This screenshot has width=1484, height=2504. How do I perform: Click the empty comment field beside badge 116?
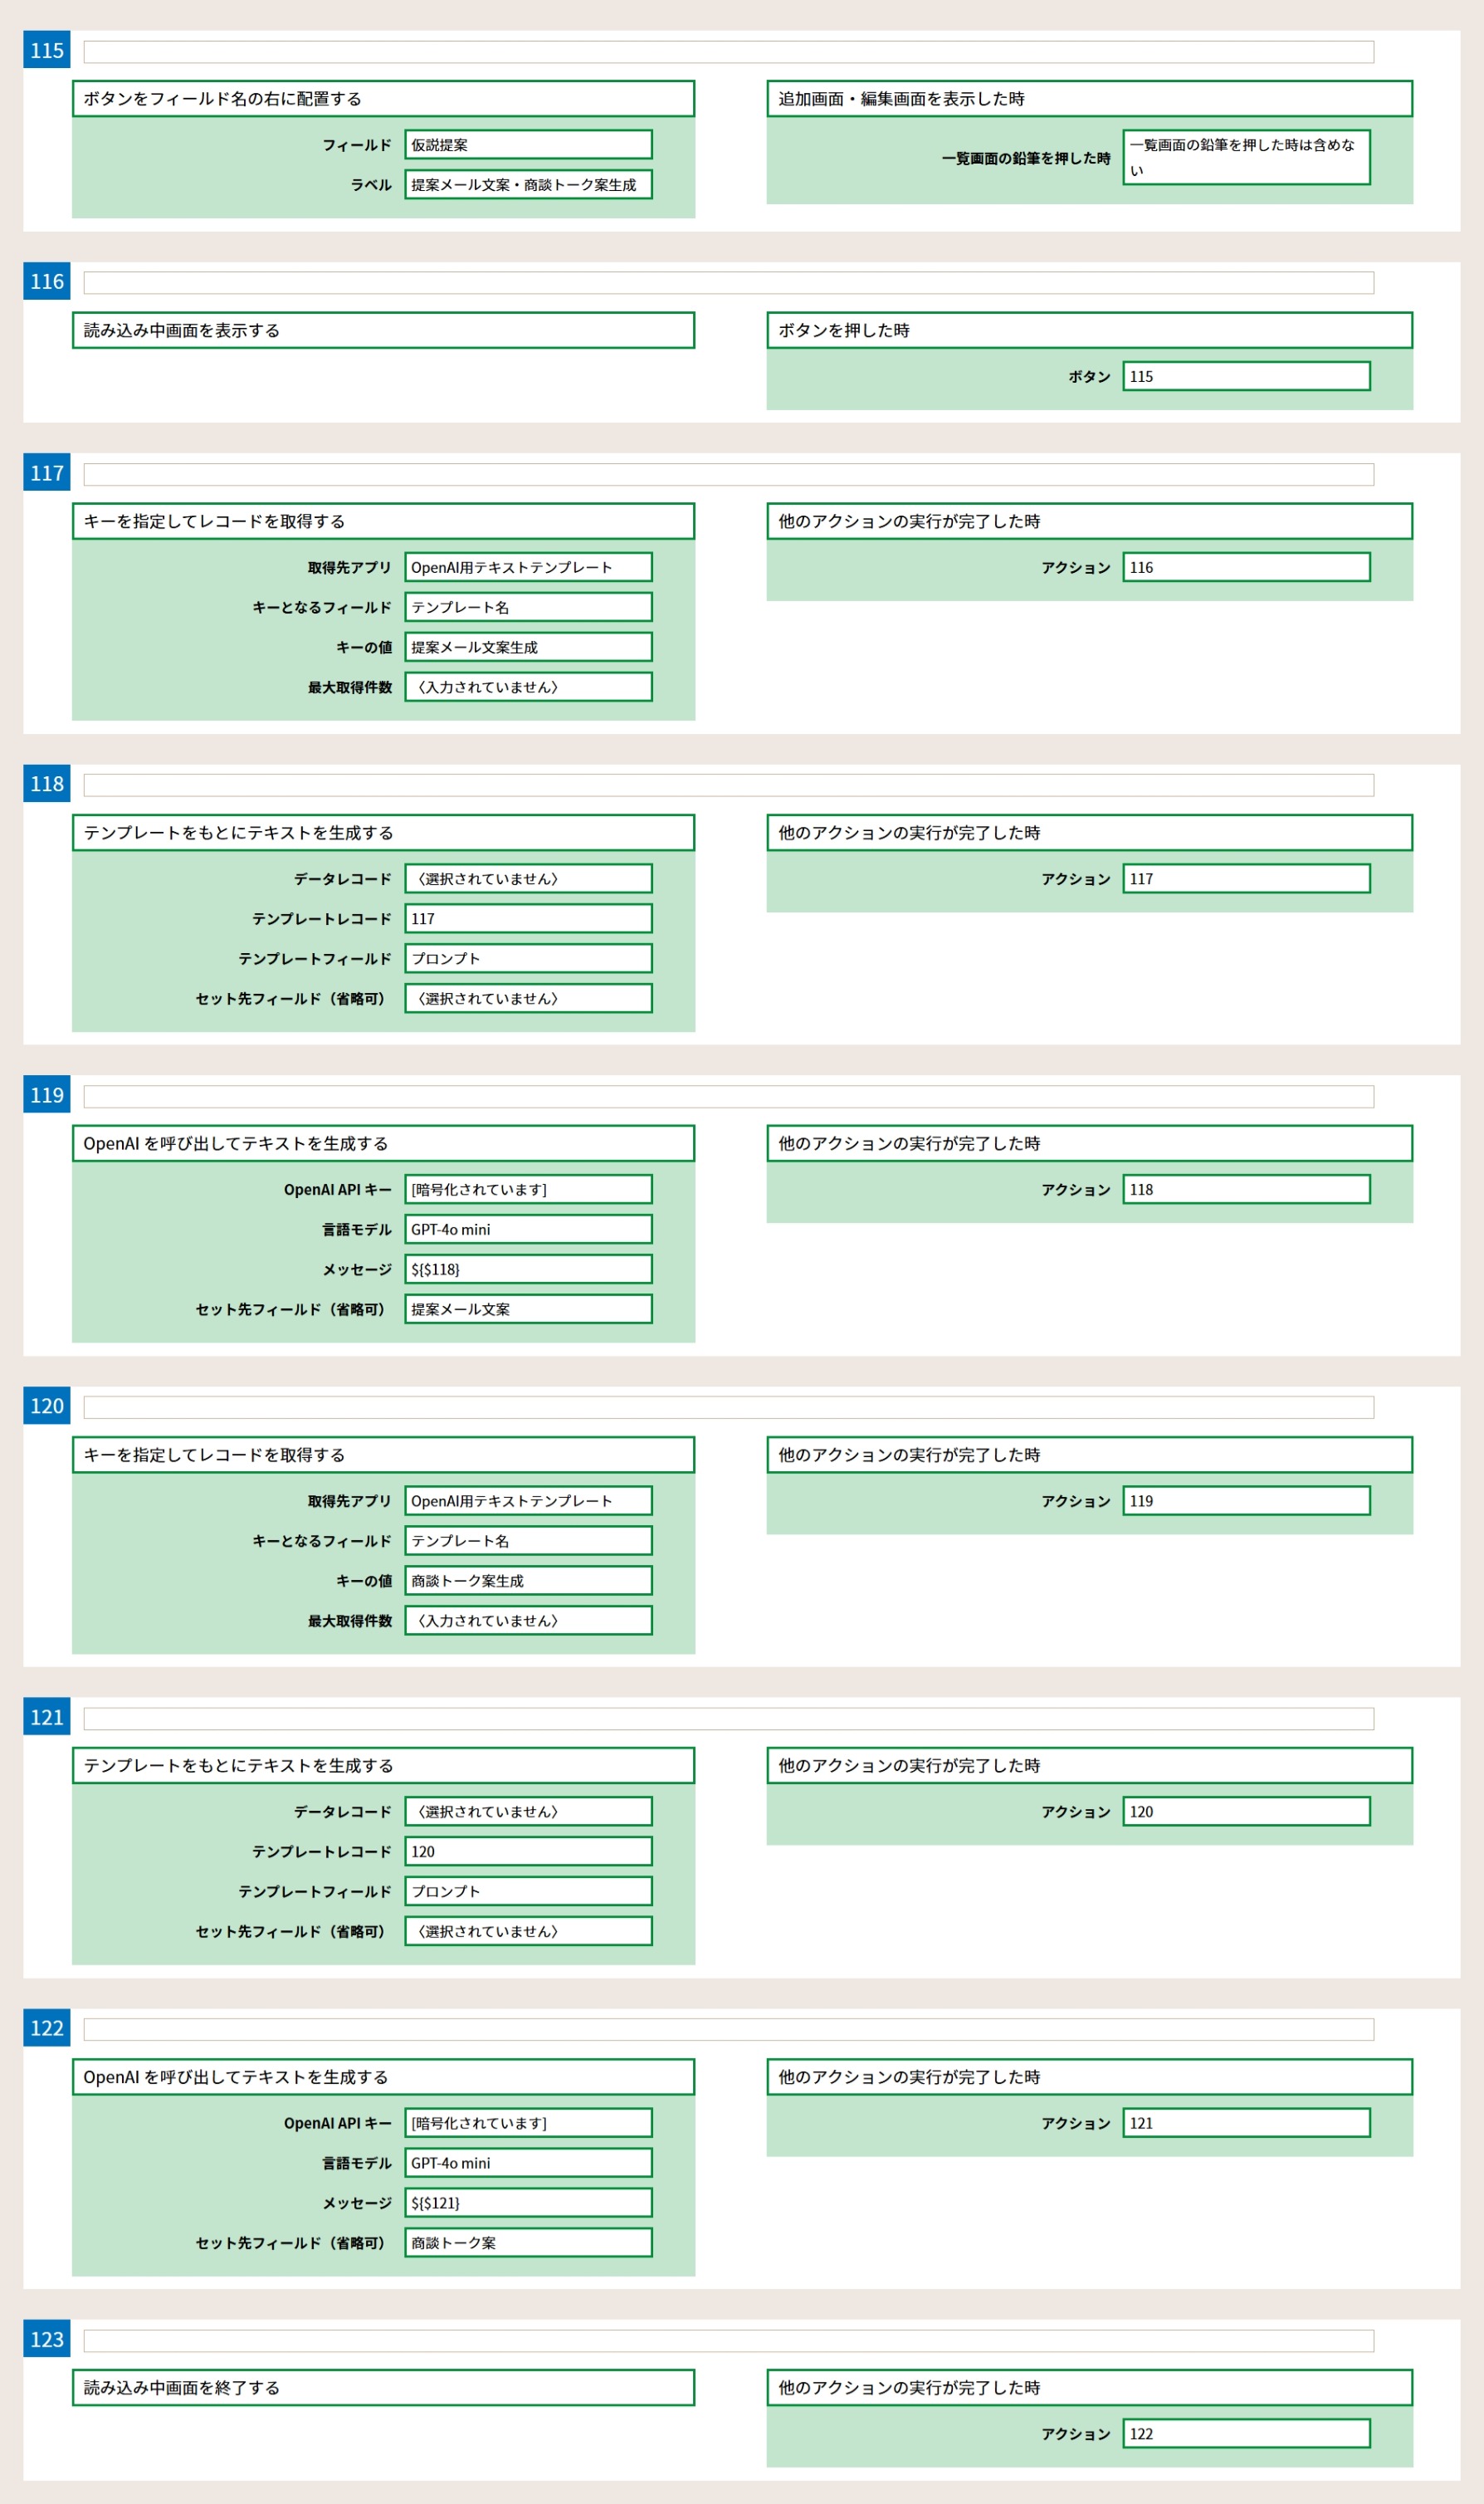point(727,283)
